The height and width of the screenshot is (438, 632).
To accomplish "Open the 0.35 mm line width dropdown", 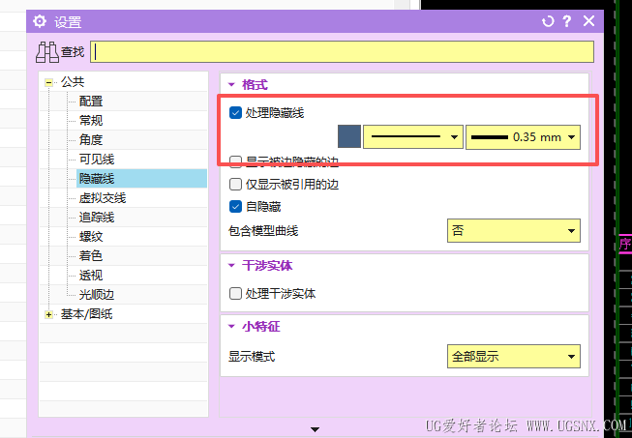I will click(x=524, y=137).
